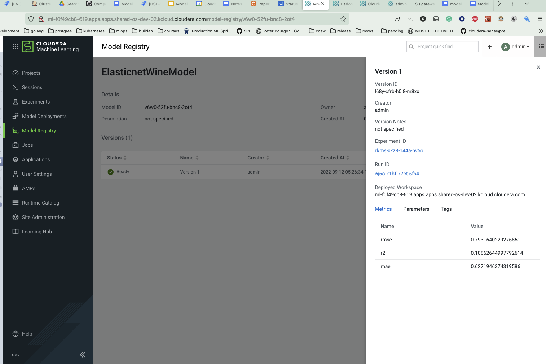Click the plus icon in the top header

(x=489, y=47)
